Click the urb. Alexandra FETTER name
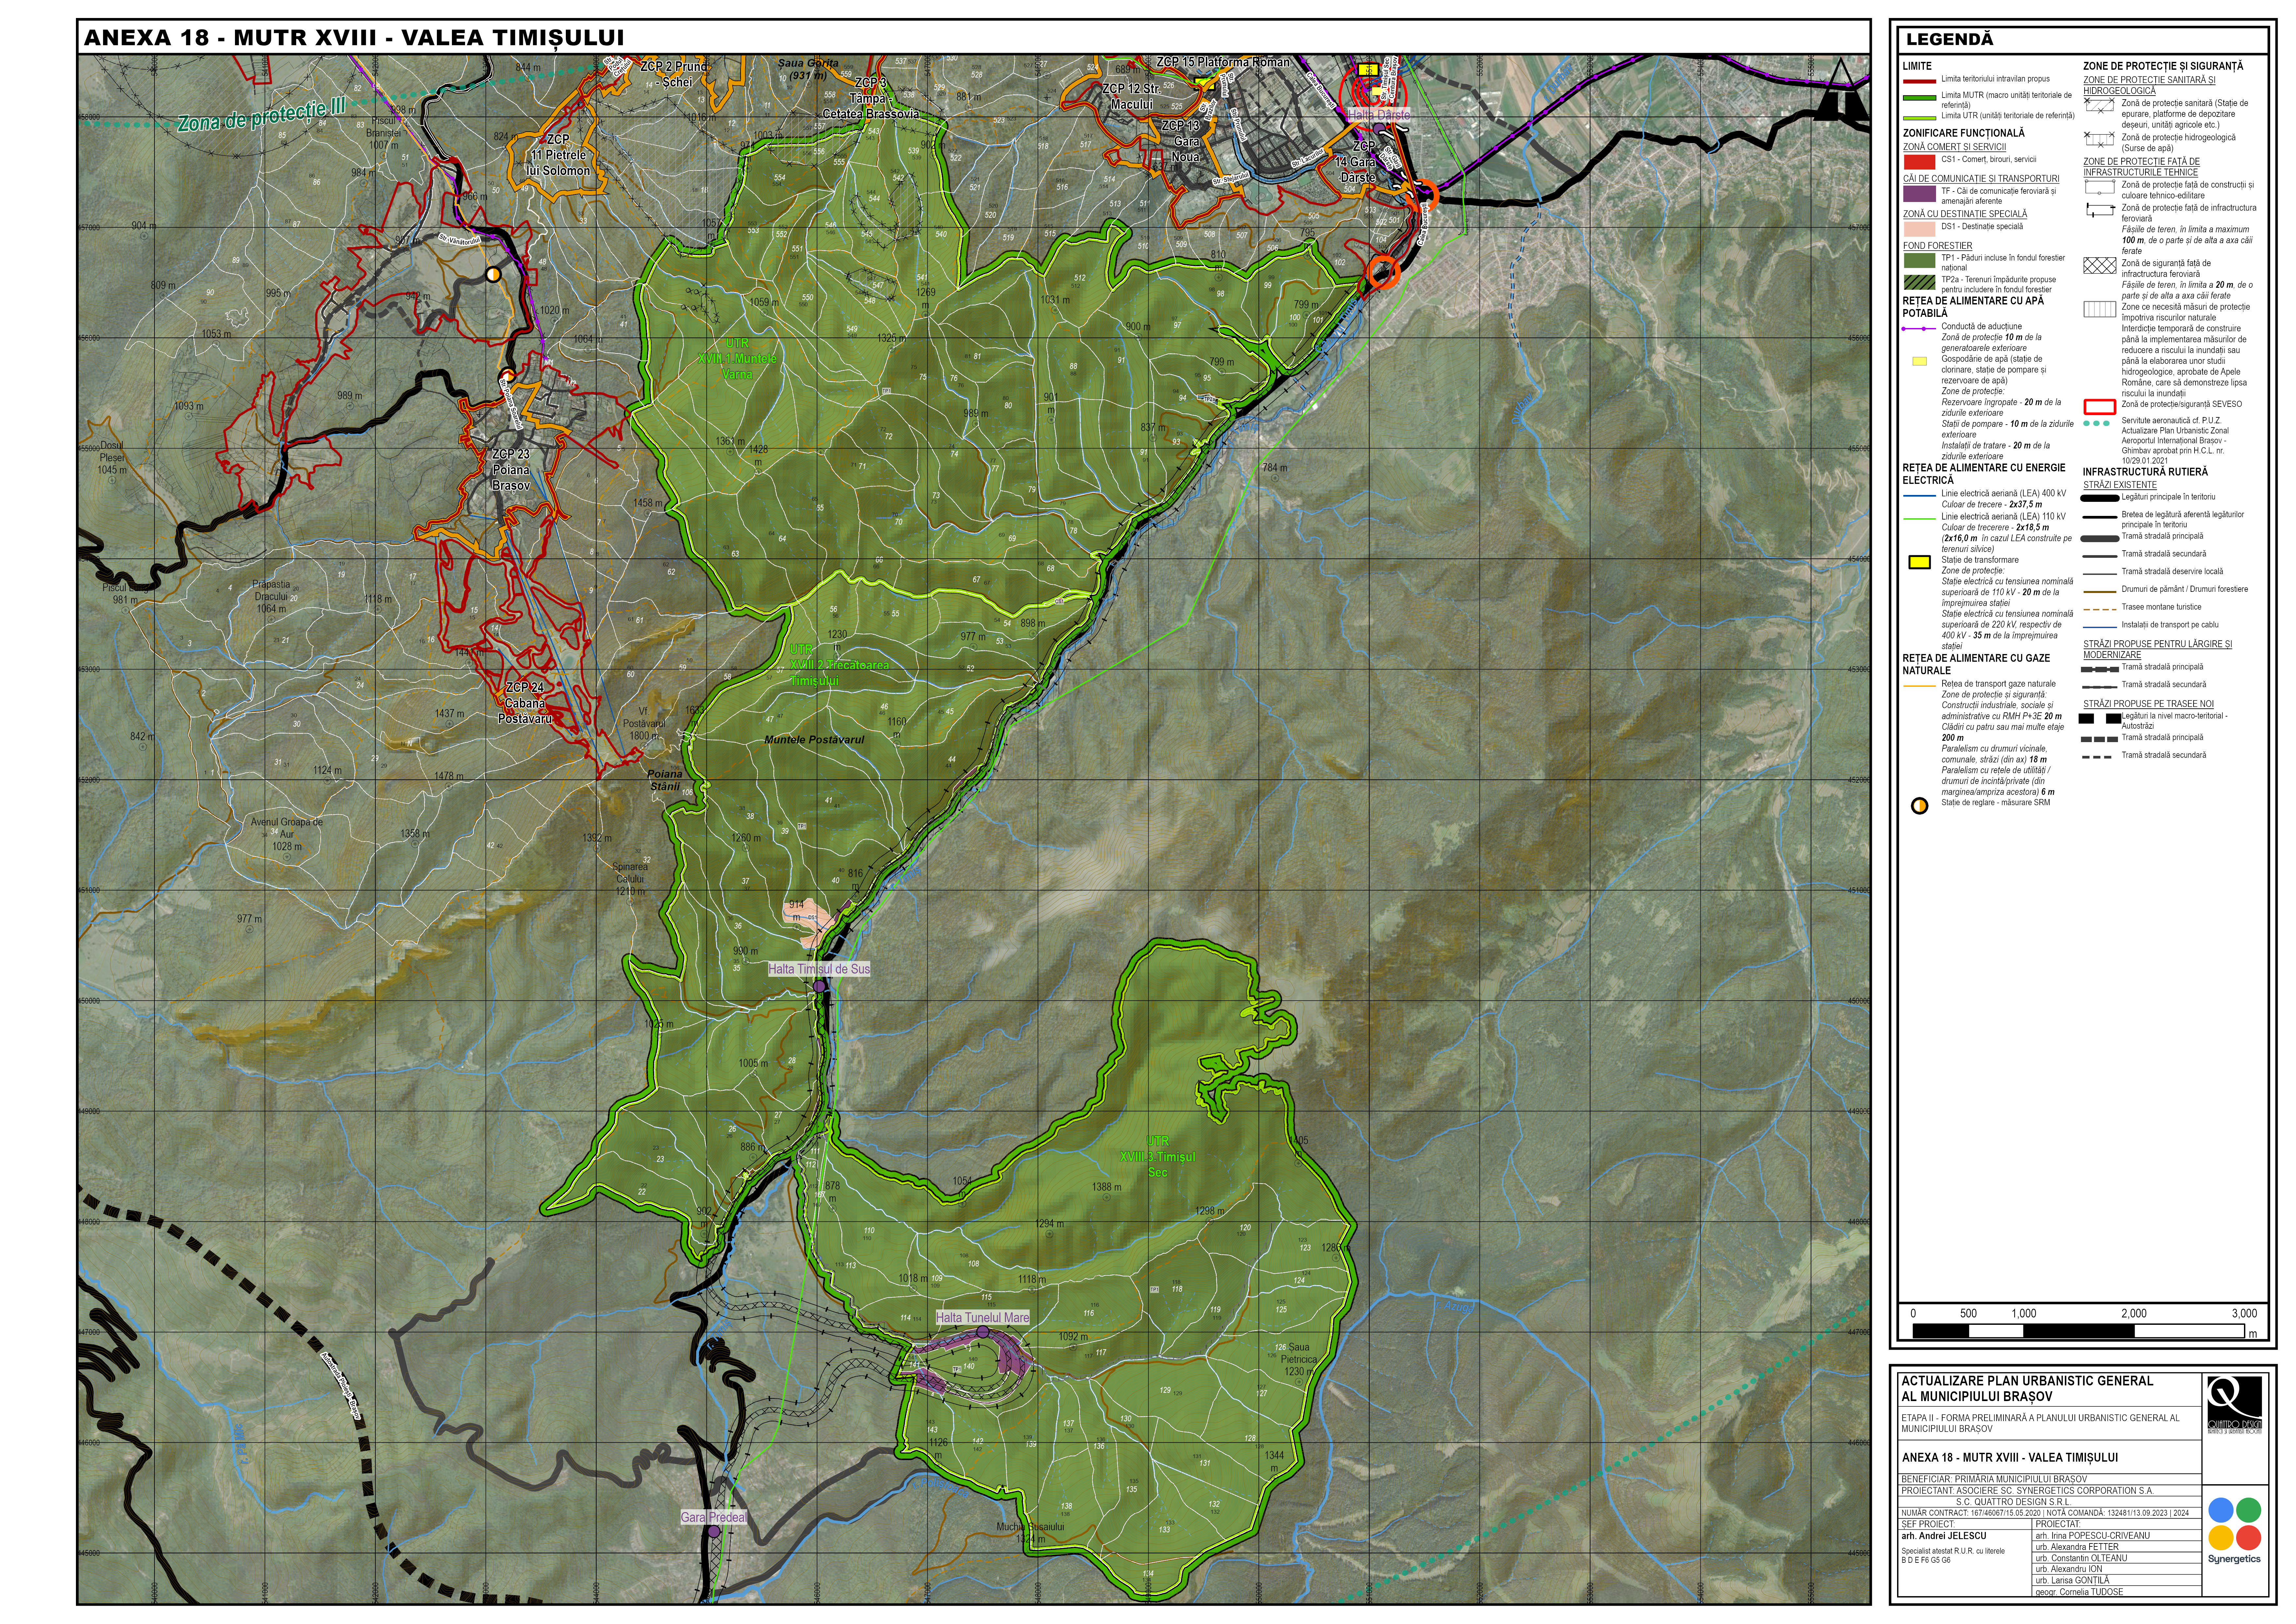Screen dimensions: 2296x1624 tap(2077, 1547)
